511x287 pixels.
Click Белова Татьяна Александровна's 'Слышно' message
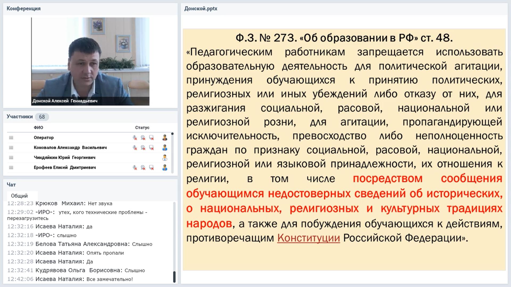point(80,244)
